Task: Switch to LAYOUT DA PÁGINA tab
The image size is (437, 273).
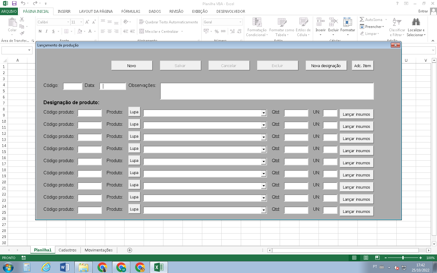Action: tap(96, 11)
